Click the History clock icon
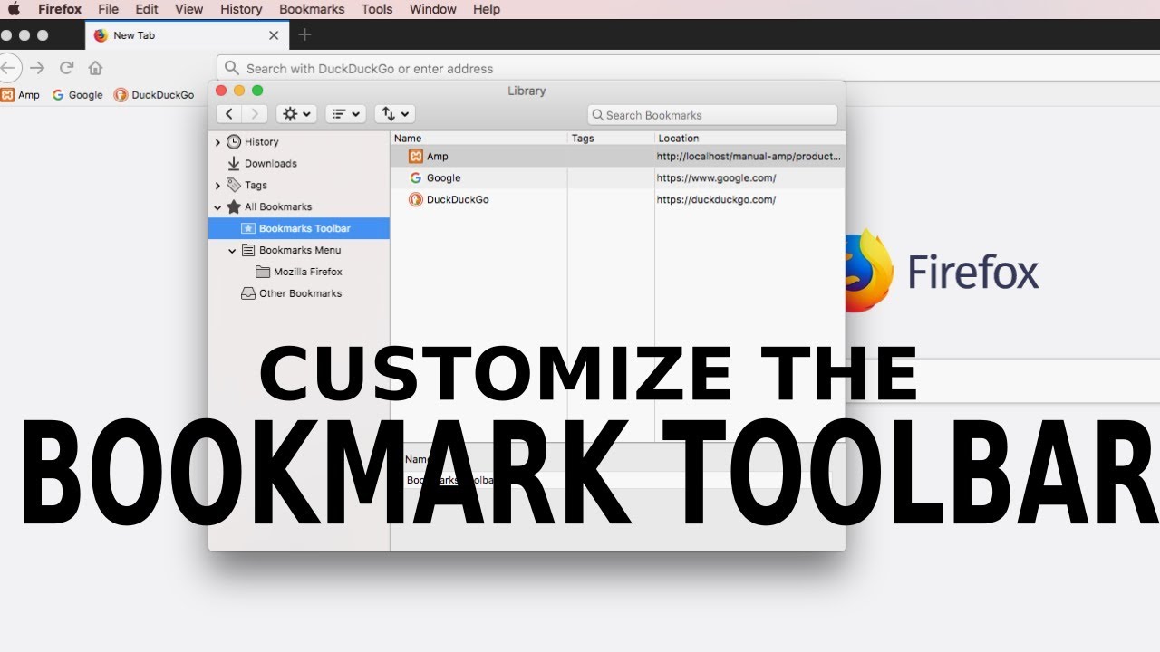This screenshot has width=1160, height=652. click(234, 142)
